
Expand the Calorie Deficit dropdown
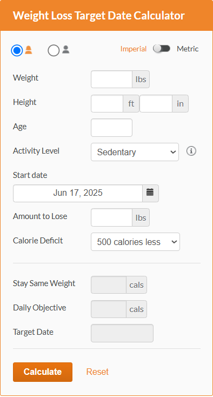pos(135,242)
